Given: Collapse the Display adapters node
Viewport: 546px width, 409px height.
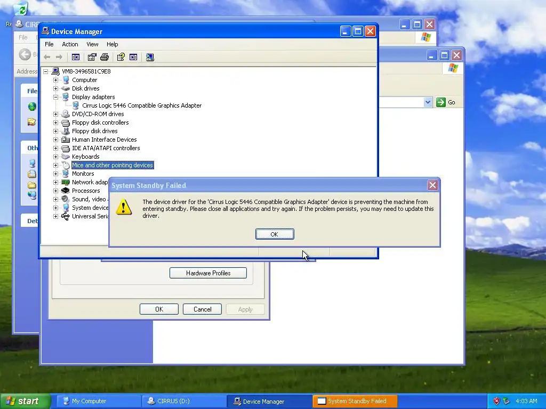Looking at the screenshot, I should pyautogui.click(x=55, y=97).
